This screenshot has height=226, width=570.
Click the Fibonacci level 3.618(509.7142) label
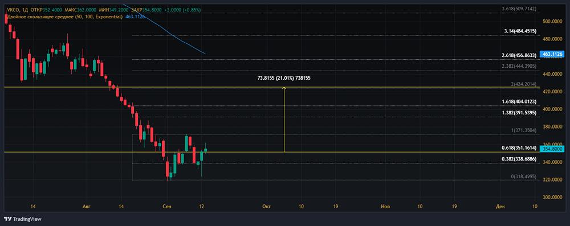[x=519, y=9]
